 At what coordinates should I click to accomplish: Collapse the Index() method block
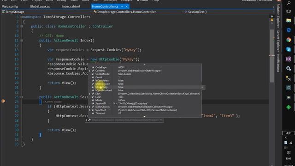[x=22, y=41]
